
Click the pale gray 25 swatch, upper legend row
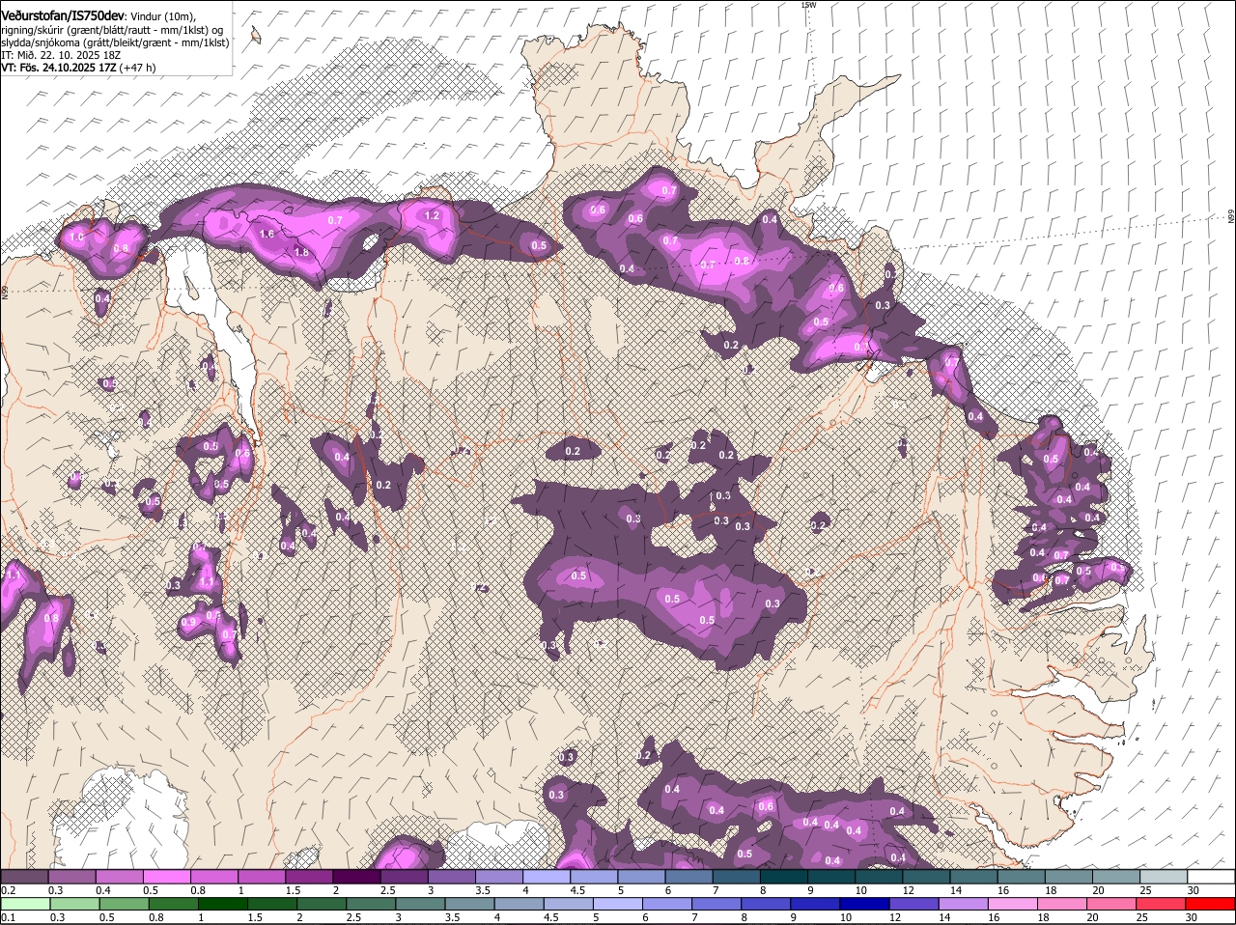[x=1165, y=877]
